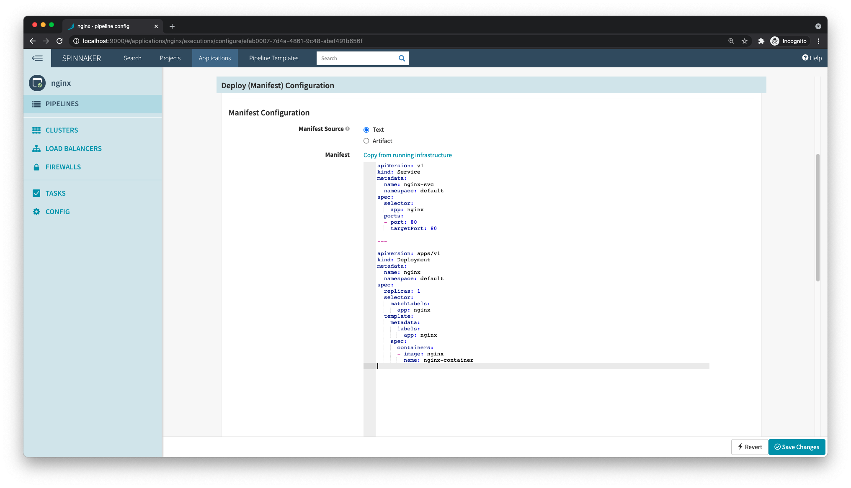Open the Config gear icon
This screenshot has height=488, width=851.
[x=36, y=212]
